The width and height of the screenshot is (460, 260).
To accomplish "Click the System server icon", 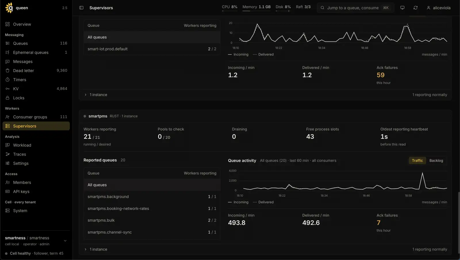I will pyautogui.click(x=7, y=211).
